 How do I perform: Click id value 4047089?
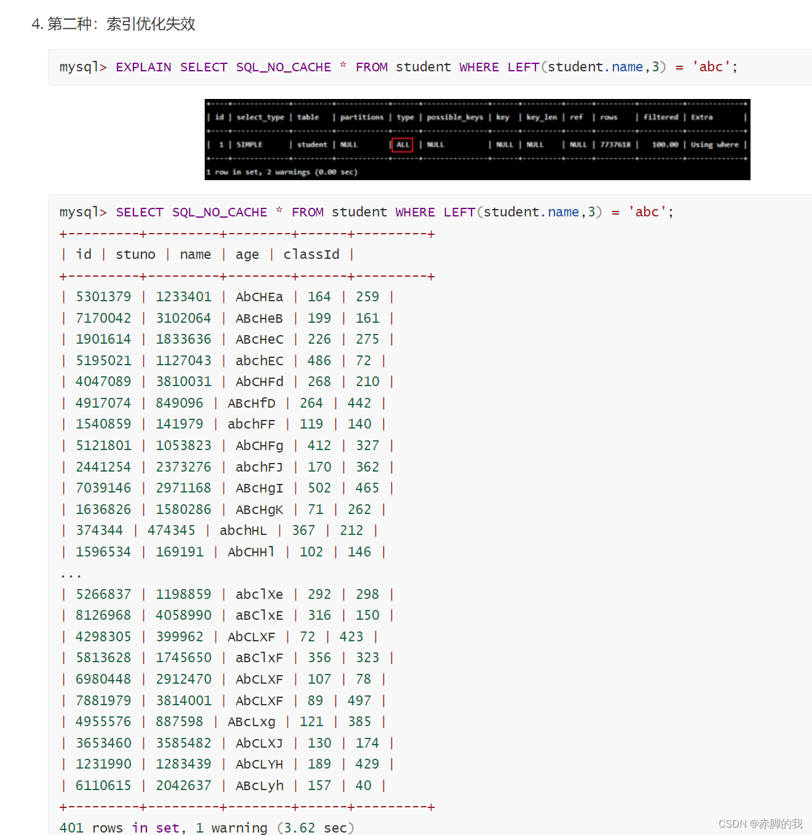[103, 382]
